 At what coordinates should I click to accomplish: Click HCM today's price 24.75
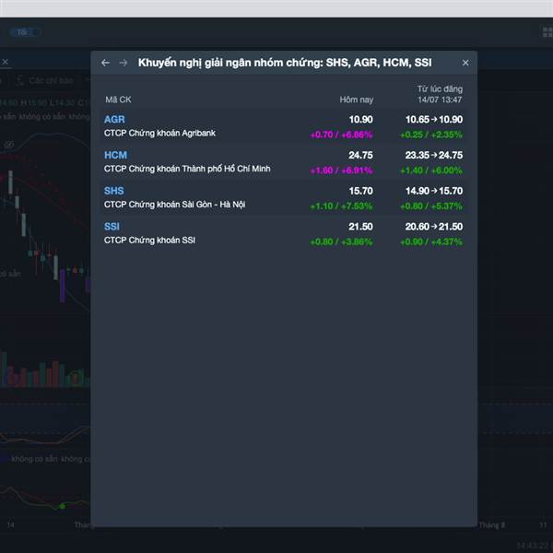(x=360, y=155)
